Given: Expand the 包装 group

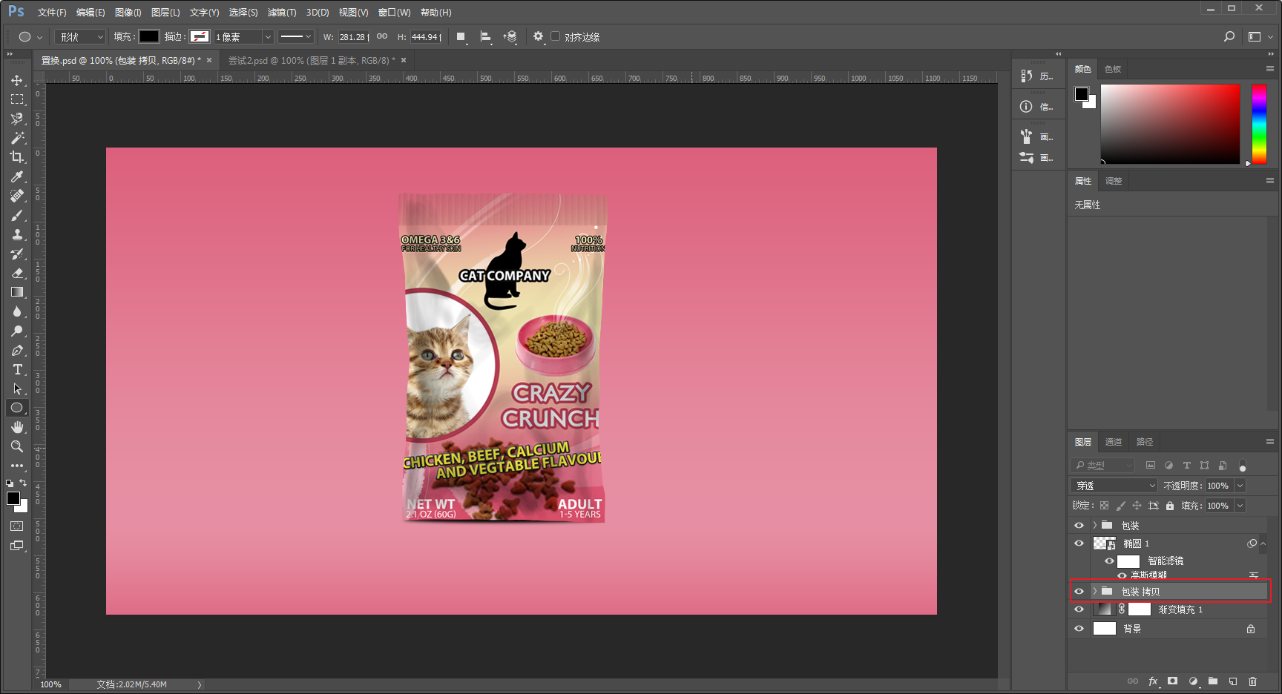Looking at the screenshot, I should tap(1094, 526).
